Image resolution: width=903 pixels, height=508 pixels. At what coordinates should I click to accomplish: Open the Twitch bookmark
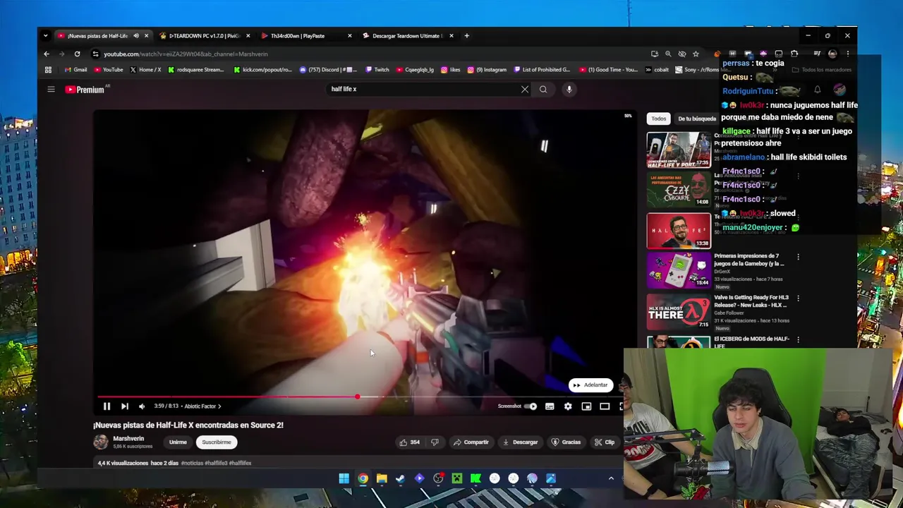click(x=377, y=70)
